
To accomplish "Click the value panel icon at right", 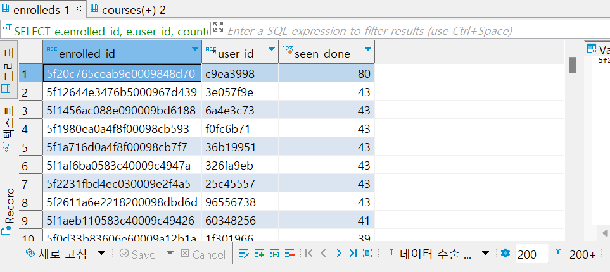I will coord(592,48).
